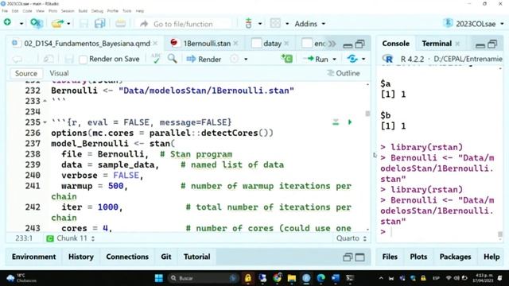Maximize the Environment pane
Image resolution: width=509 pixels, height=286 pixels.
tap(359, 257)
